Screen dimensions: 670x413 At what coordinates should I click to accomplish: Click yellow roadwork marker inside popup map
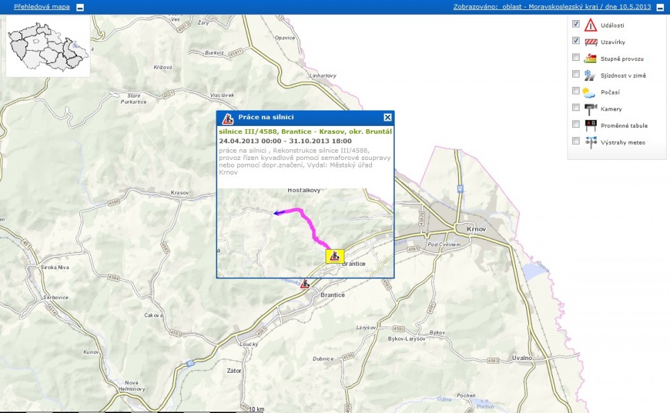tap(334, 256)
